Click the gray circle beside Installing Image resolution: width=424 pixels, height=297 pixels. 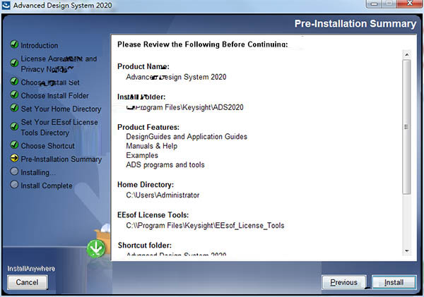pyautogui.click(x=14, y=171)
